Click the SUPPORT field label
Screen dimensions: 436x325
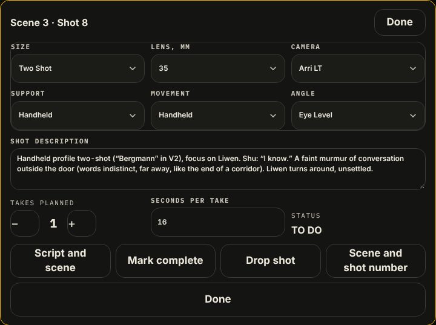click(x=27, y=93)
